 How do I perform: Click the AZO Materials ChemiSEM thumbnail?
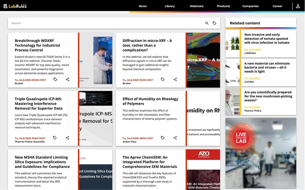203,169
